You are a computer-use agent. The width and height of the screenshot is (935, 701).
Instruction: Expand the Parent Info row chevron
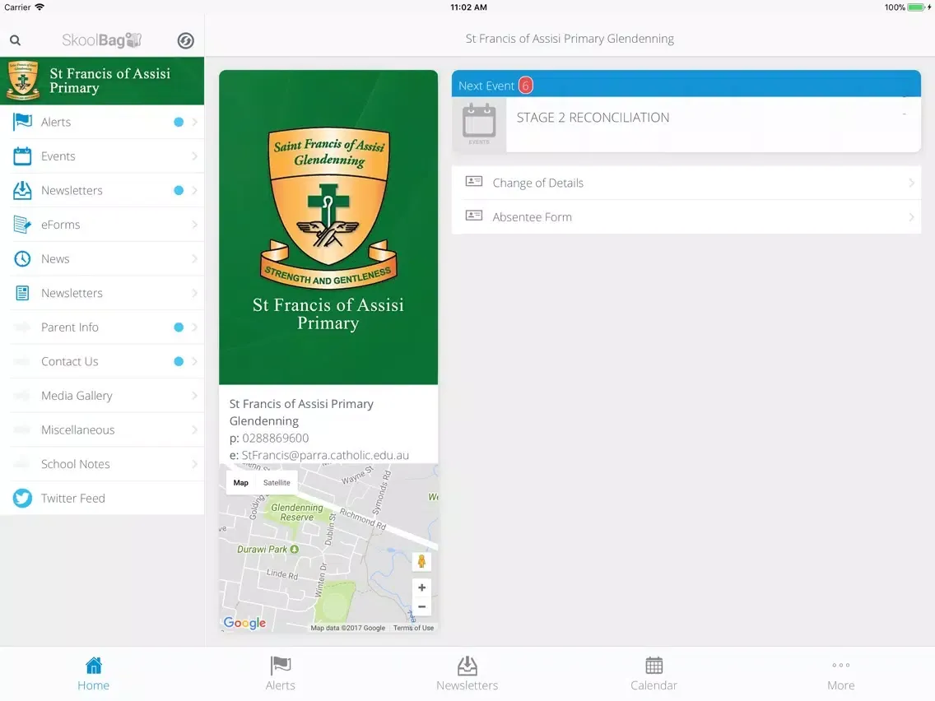194,327
